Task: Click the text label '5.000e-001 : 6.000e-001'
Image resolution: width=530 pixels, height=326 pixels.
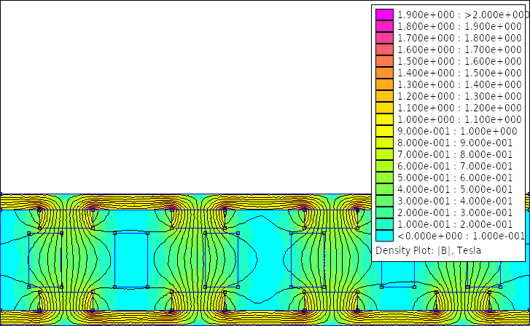Action: [x=455, y=178]
